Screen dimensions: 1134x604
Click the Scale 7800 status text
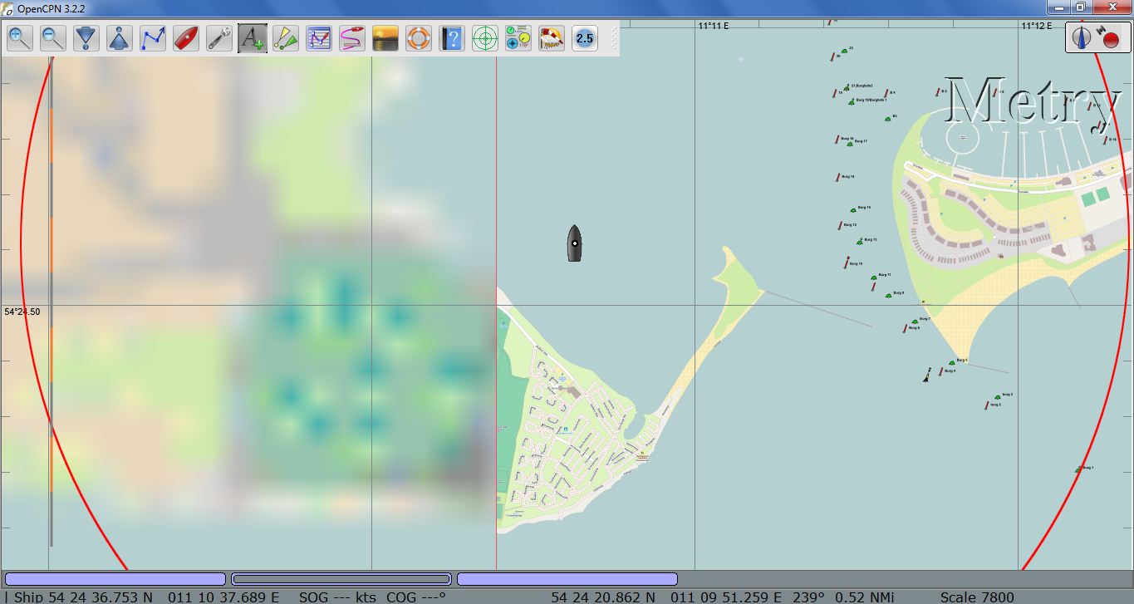[x=977, y=597]
